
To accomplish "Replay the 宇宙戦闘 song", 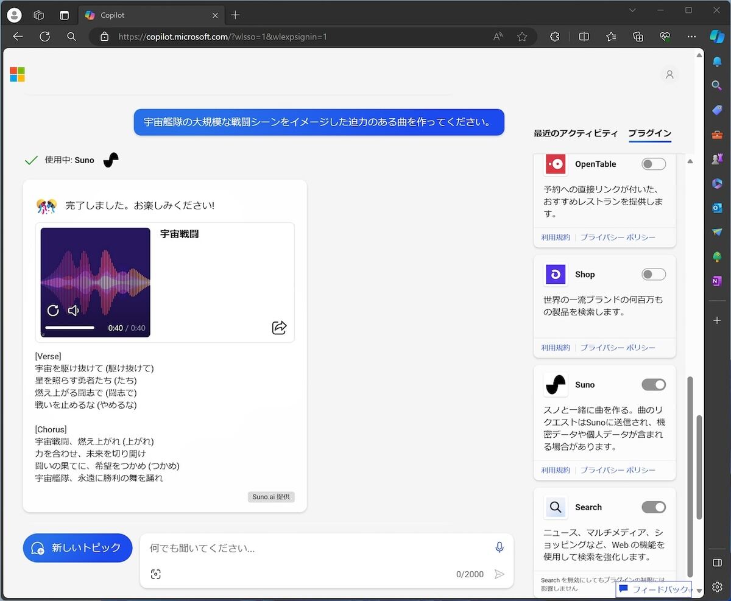I will tap(53, 311).
